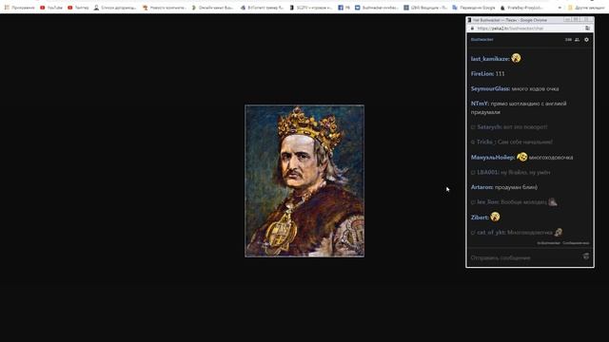Click Zibert's username in chat

pos(480,218)
